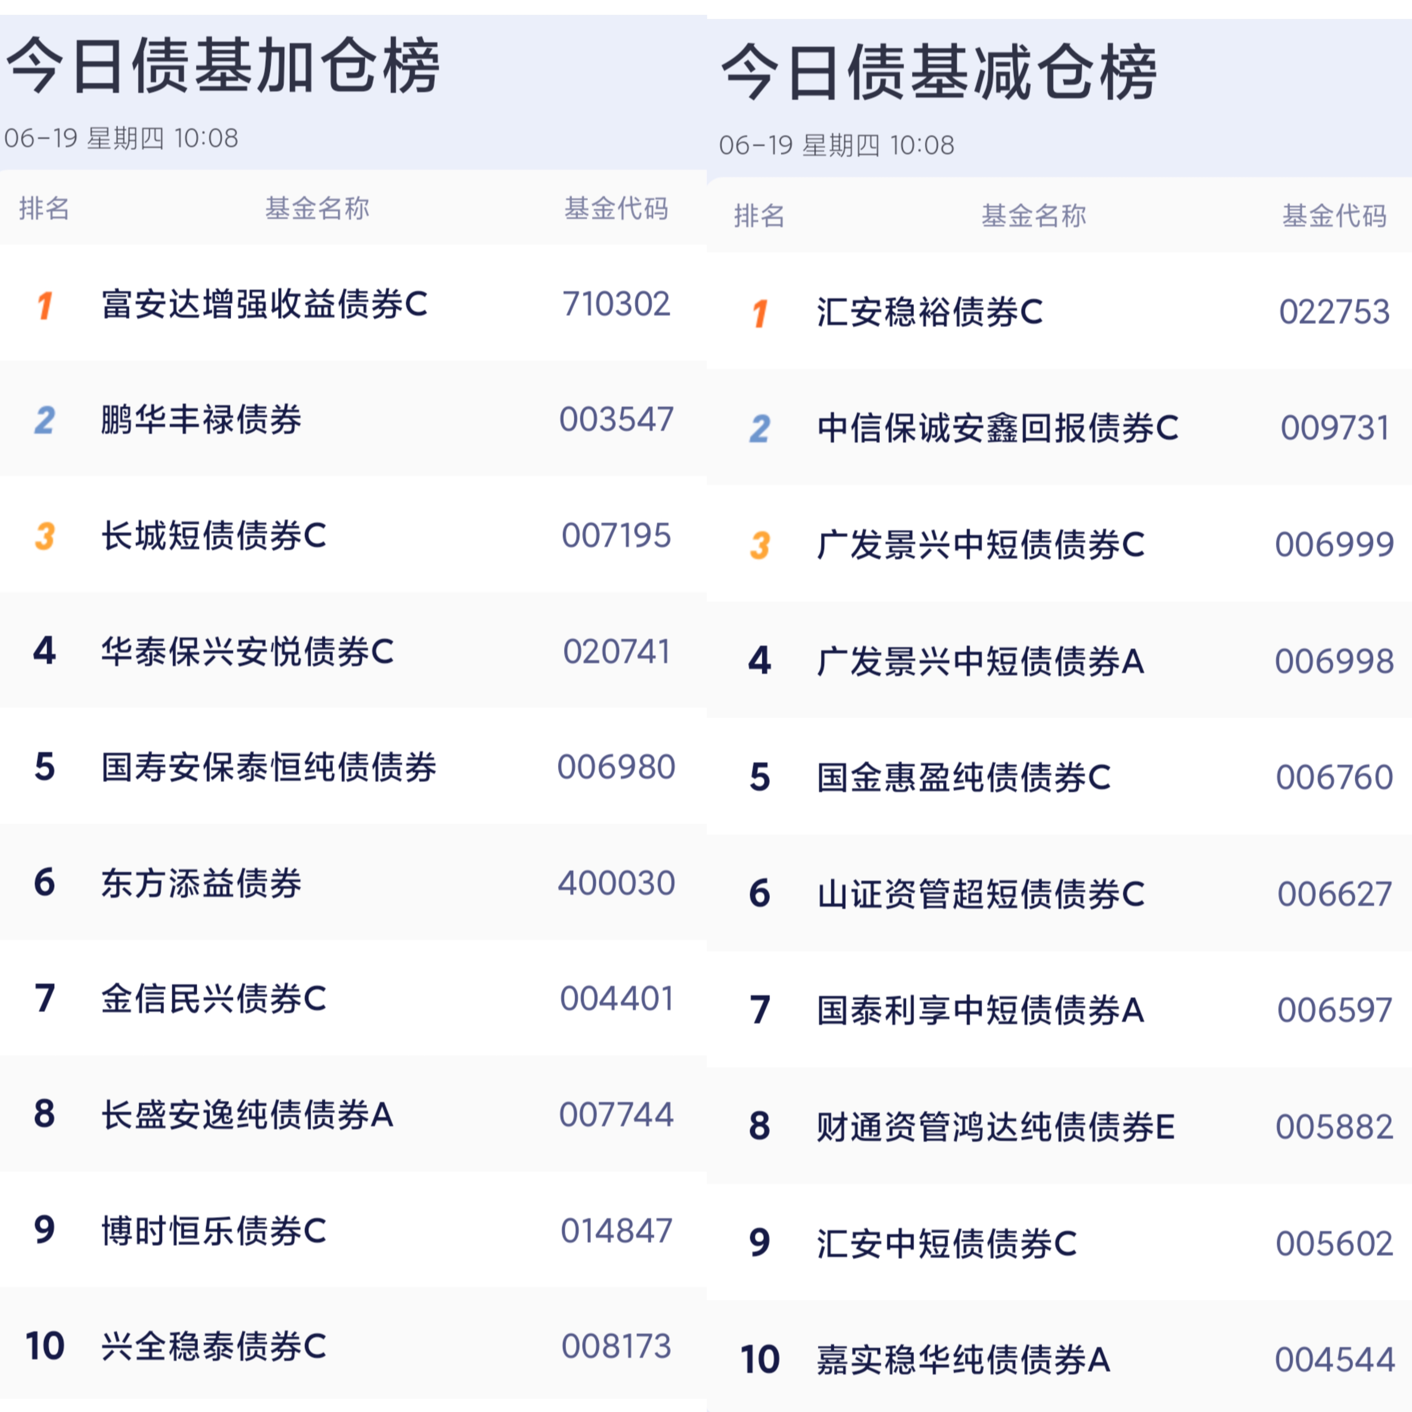Click the blue rank 2 badge for 鹏华丰禄债券

pyautogui.click(x=44, y=420)
